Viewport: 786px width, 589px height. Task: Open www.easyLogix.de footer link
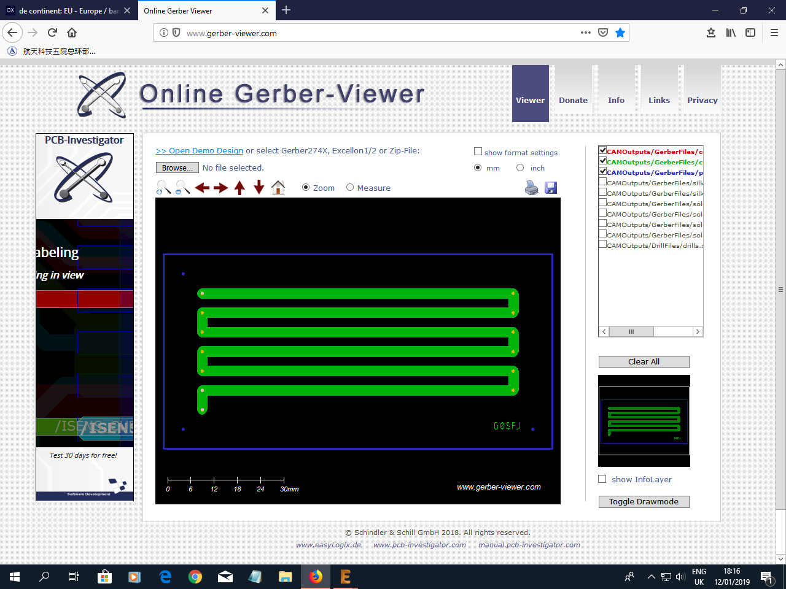(329, 545)
